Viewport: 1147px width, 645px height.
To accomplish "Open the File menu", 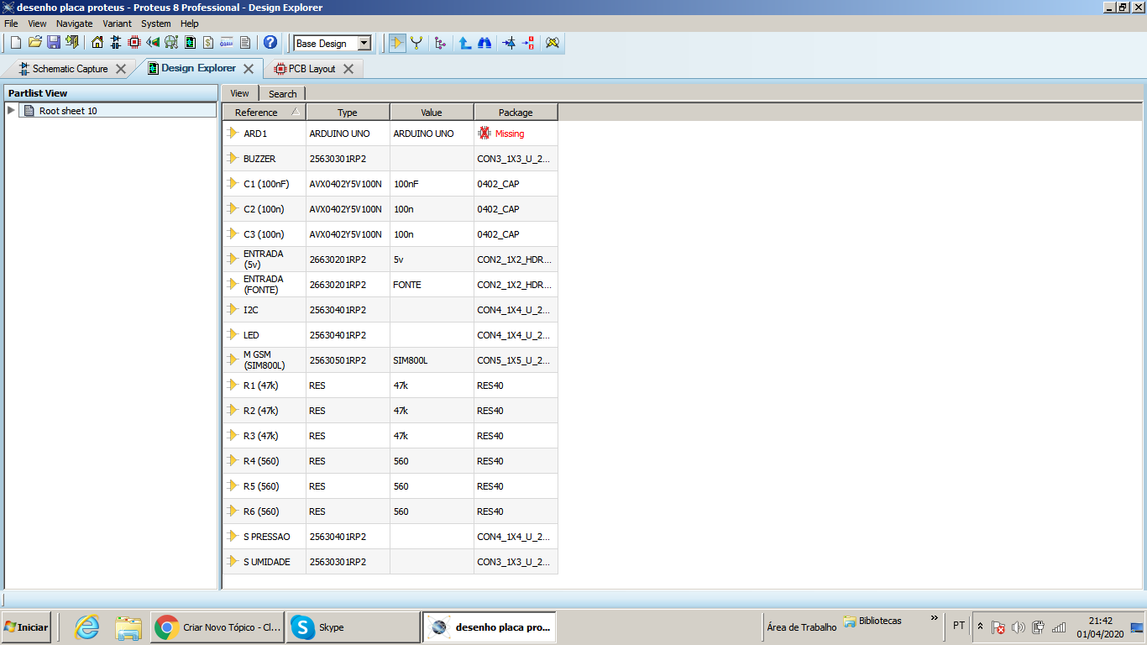I will coord(11,24).
